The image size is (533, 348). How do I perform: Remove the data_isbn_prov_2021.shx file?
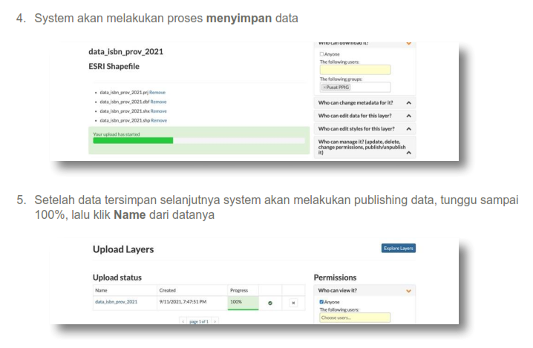coord(159,111)
